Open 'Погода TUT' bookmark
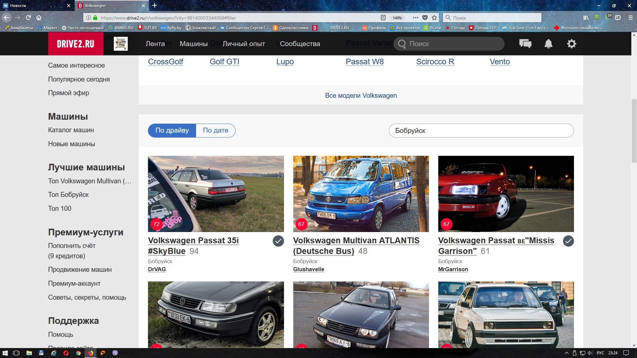The width and height of the screenshot is (637, 358). click(x=483, y=28)
